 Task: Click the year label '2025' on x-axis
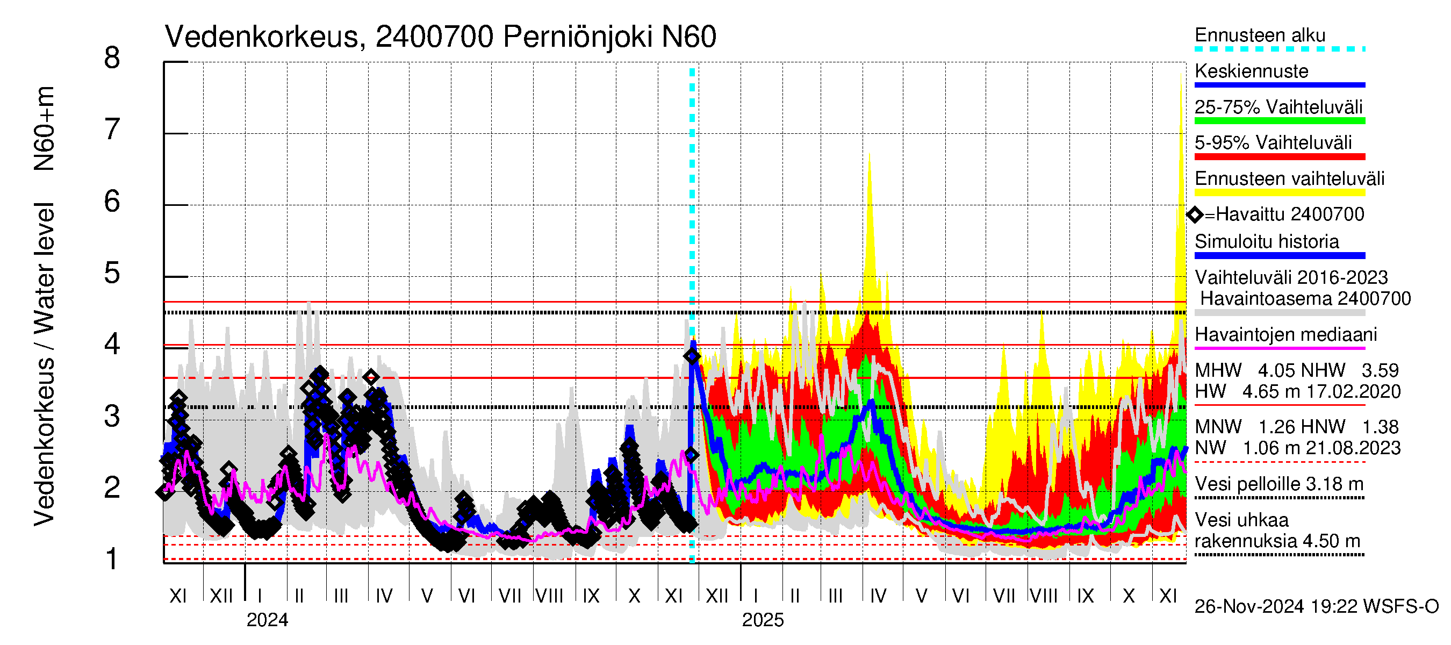point(763,620)
